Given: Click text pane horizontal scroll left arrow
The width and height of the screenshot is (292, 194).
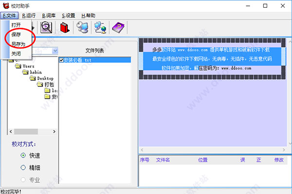Looking at the screenshot, I should click(x=142, y=150).
